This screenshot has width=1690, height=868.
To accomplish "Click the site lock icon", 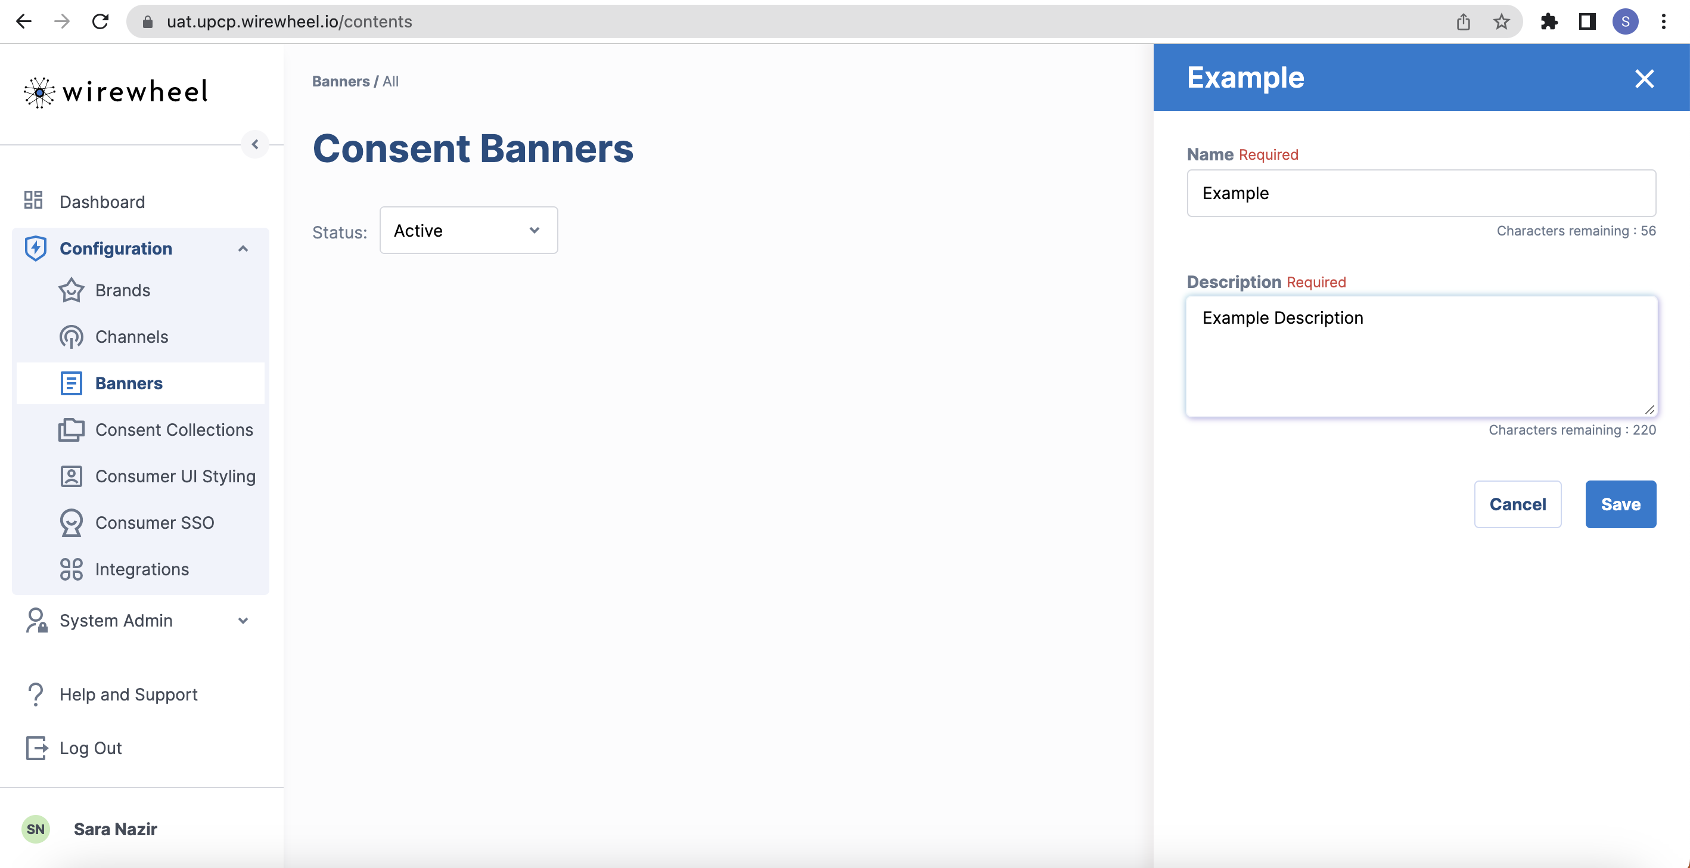I will click(148, 21).
